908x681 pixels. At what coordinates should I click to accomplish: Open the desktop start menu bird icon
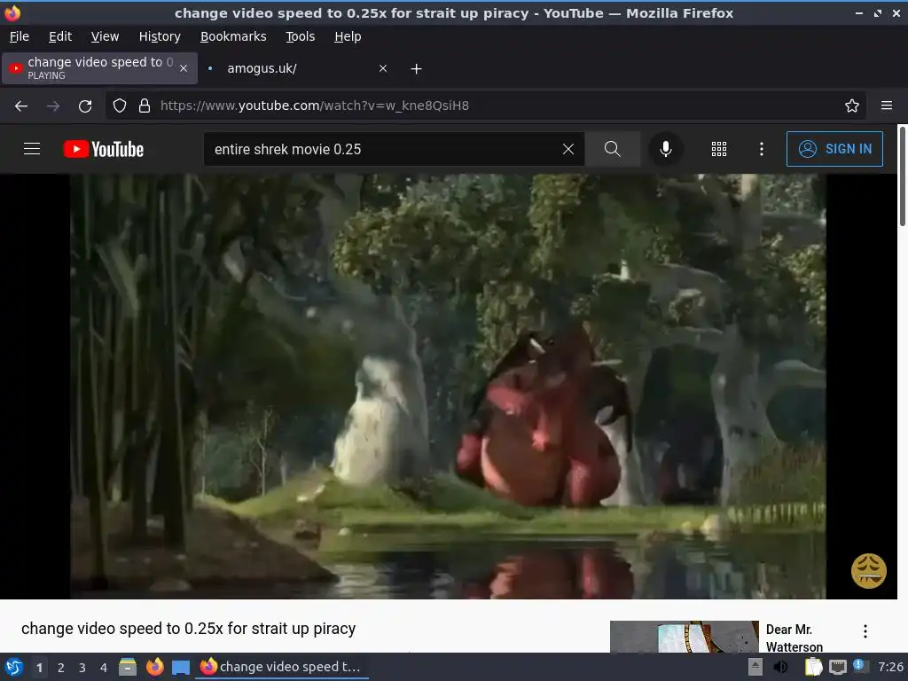point(14,667)
